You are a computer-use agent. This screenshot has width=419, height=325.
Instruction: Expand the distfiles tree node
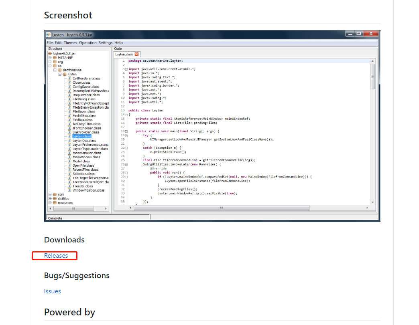[50, 198]
